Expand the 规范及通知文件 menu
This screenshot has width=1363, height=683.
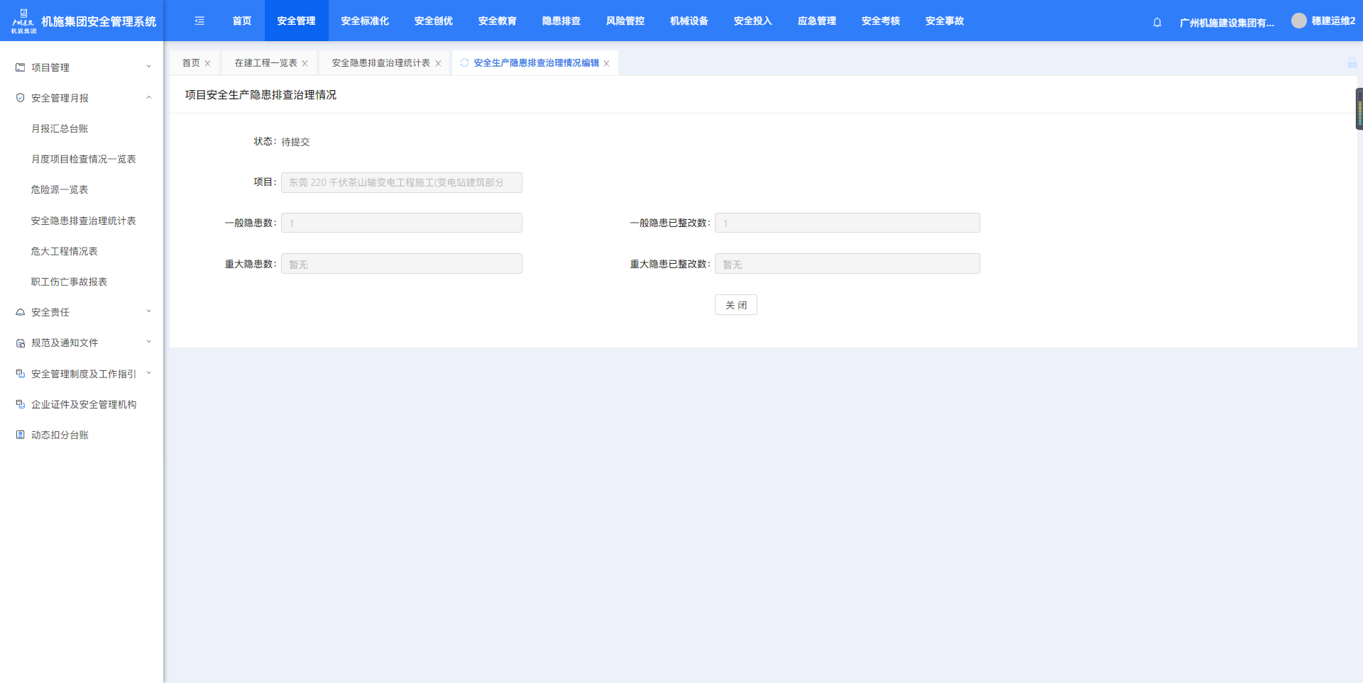(x=82, y=343)
